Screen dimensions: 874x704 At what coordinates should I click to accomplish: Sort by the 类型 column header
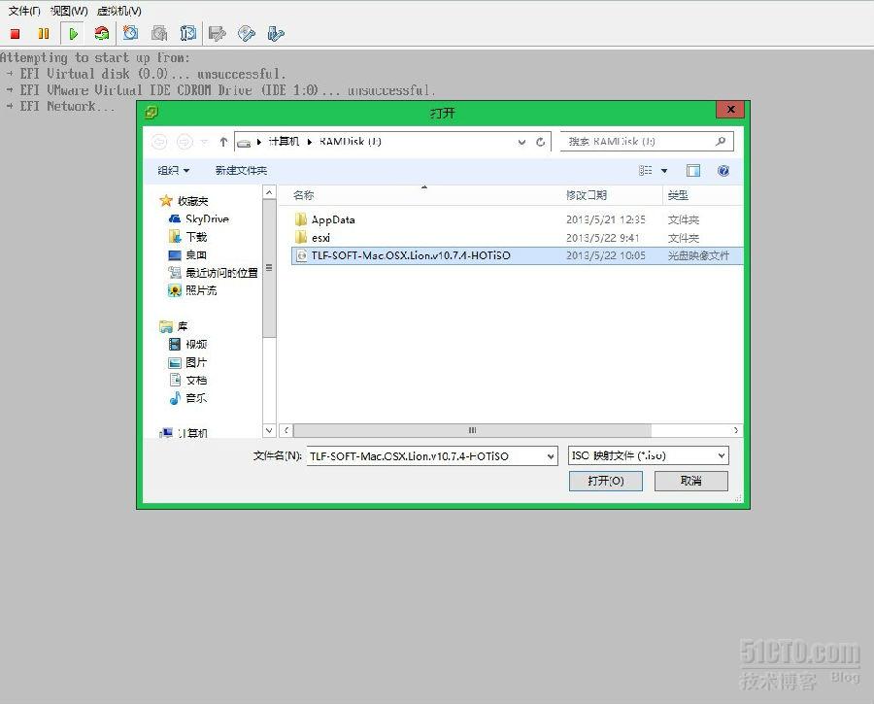coord(678,195)
